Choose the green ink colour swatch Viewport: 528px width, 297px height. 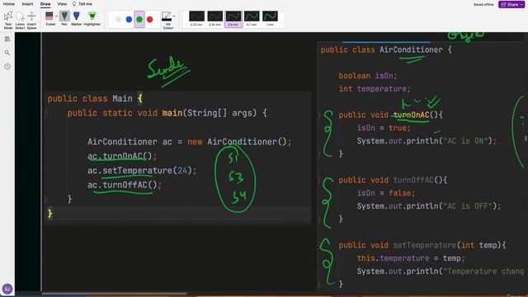(139, 20)
